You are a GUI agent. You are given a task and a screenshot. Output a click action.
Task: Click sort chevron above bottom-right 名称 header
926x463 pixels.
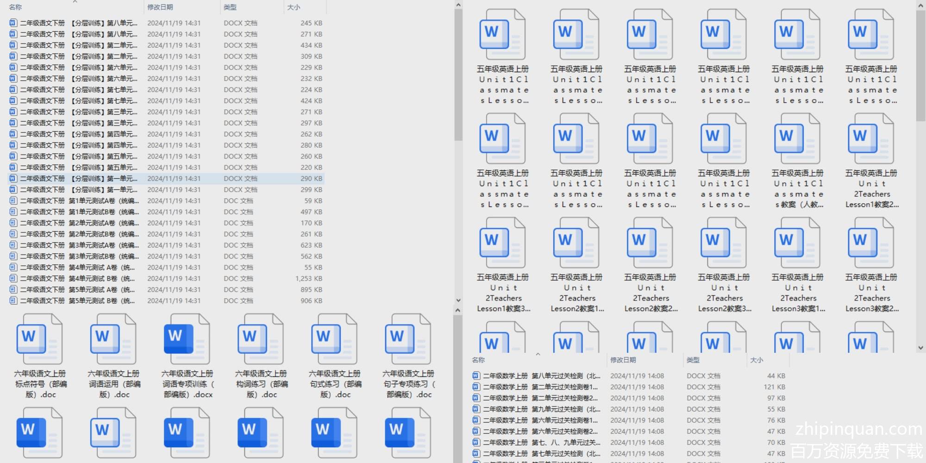[538, 354]
